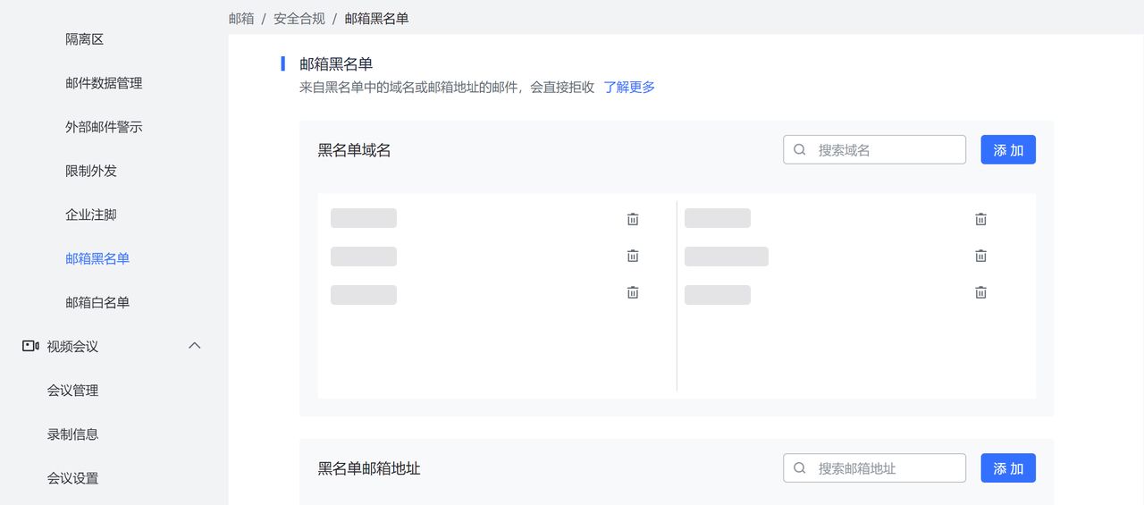Image resolution: width=1144 pixels, height=505 pixels.
Task: Open 隔离区 in the sidebar
Action: point(85,39)
